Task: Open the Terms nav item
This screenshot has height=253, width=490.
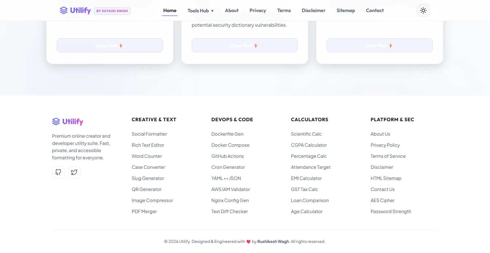Action: pyautogui.click(x=284, y=11)
